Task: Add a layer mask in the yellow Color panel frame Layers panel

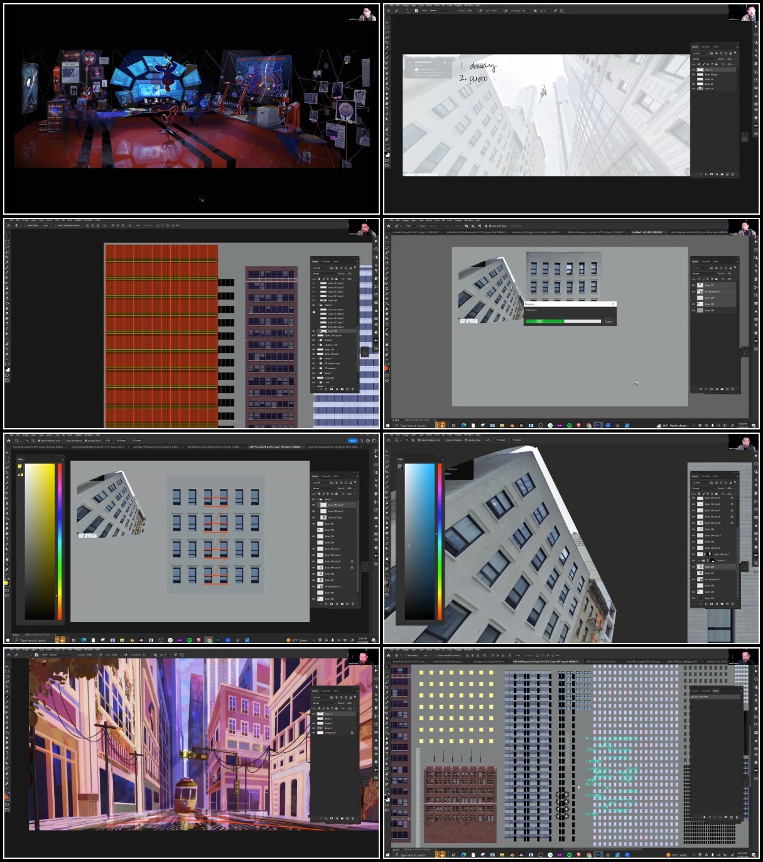Action: (x=332, y=604)
